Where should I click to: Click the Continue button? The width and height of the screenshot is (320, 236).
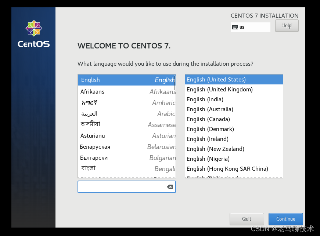coord(285,219)
